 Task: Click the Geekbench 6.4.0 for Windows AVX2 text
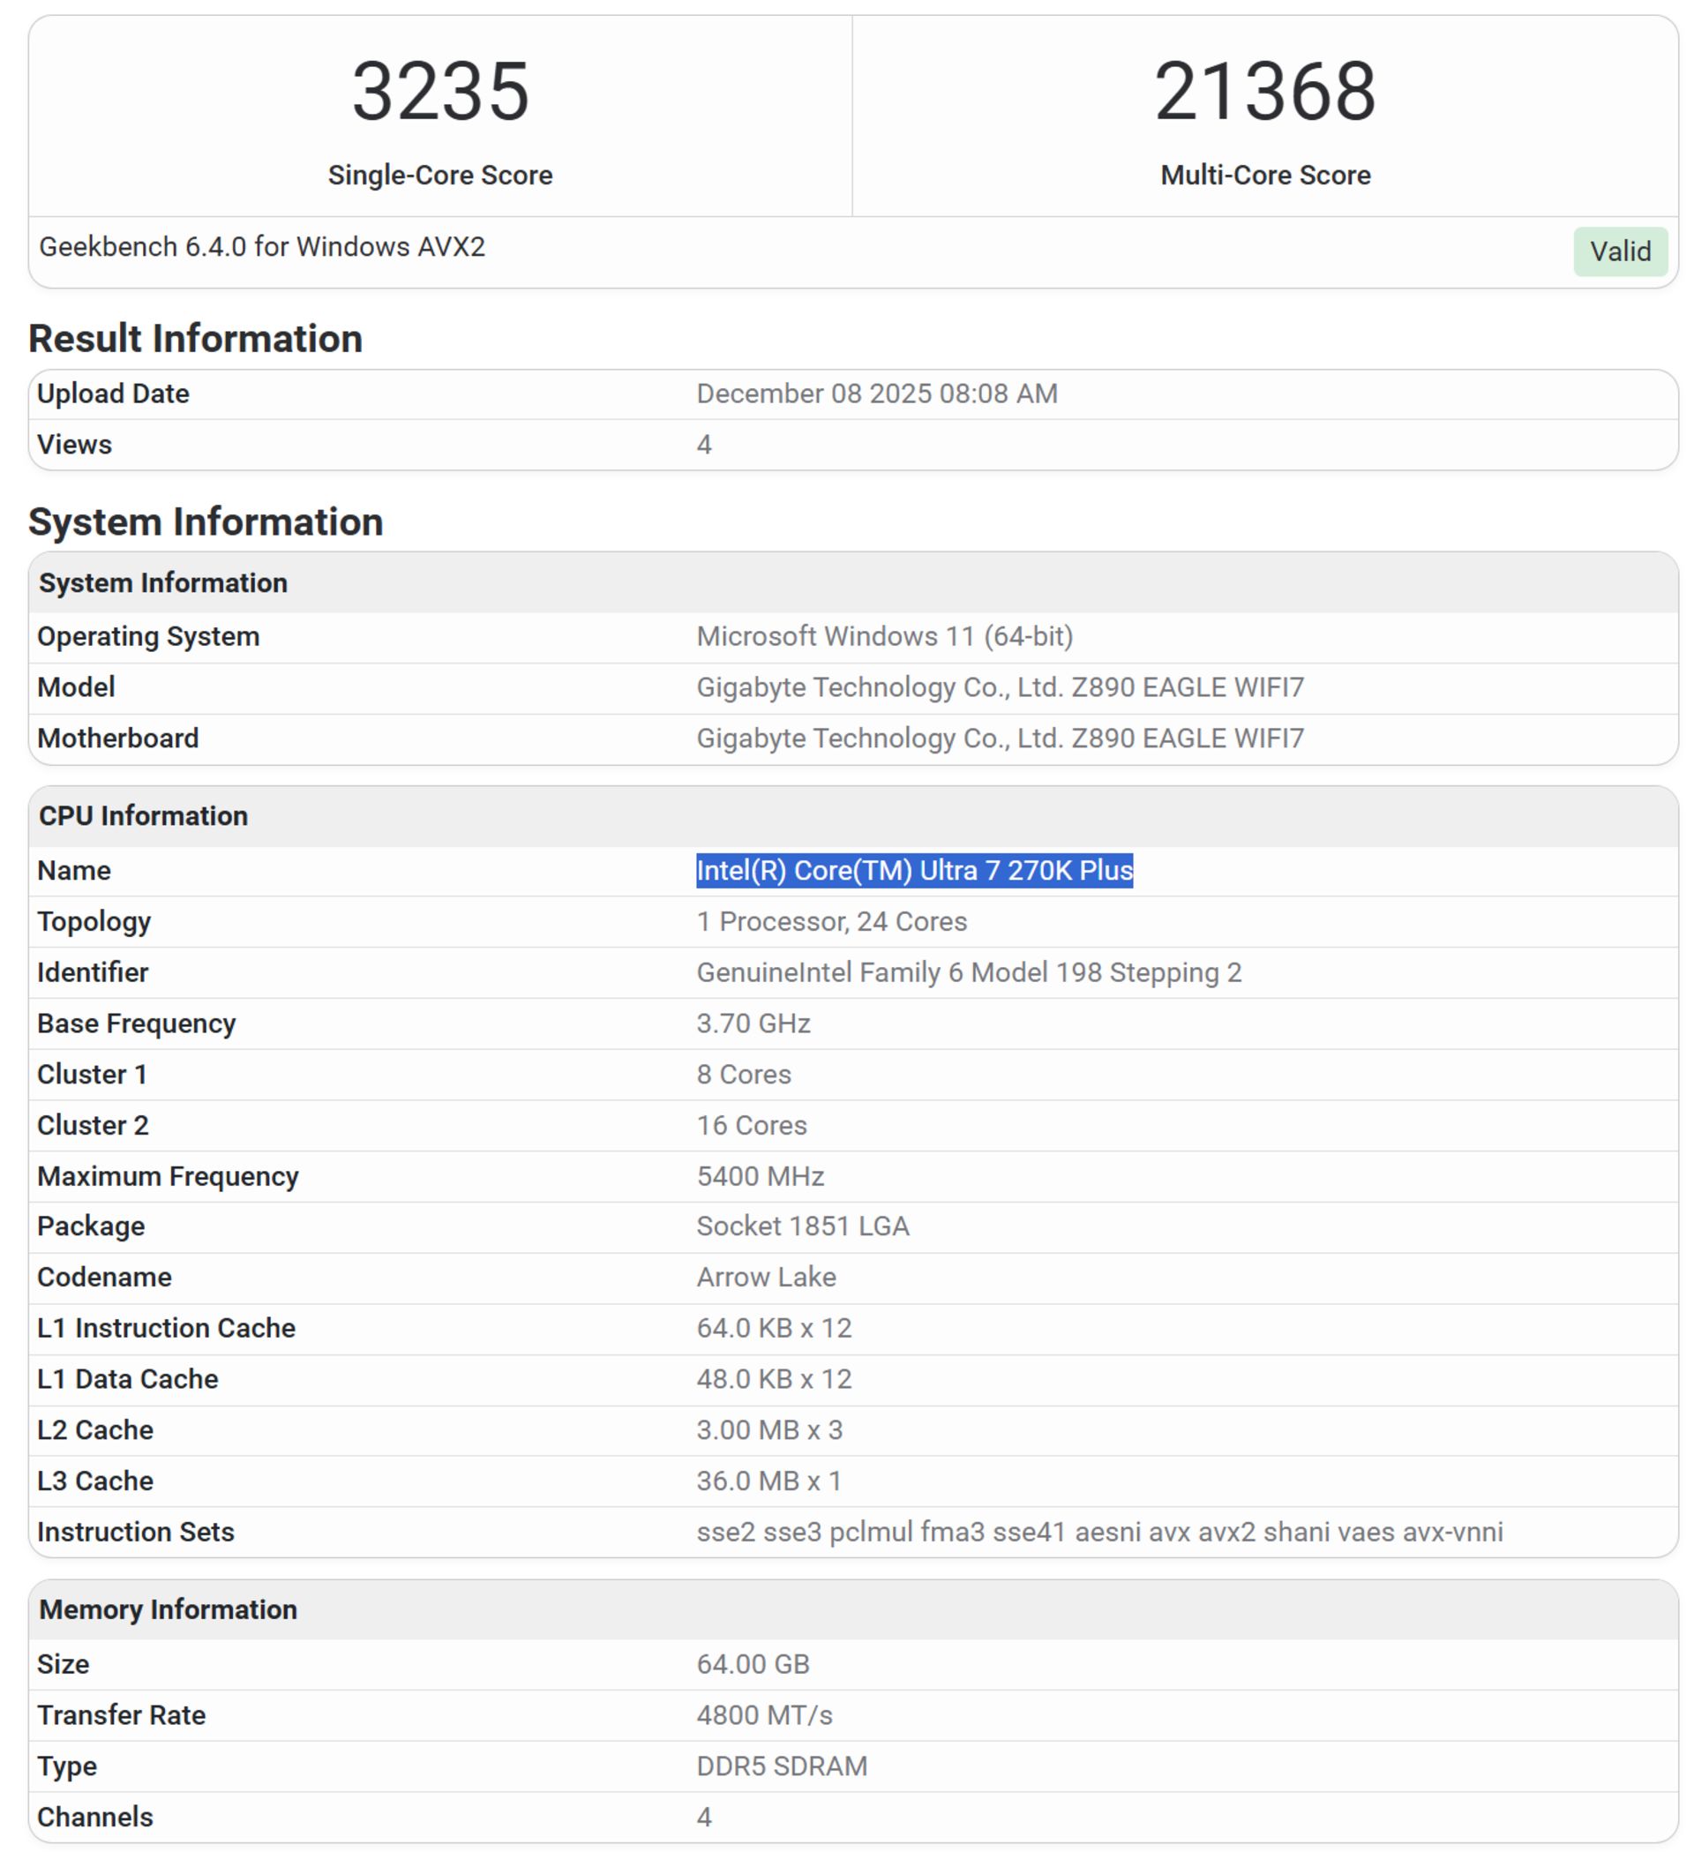[x=264, y=246]
